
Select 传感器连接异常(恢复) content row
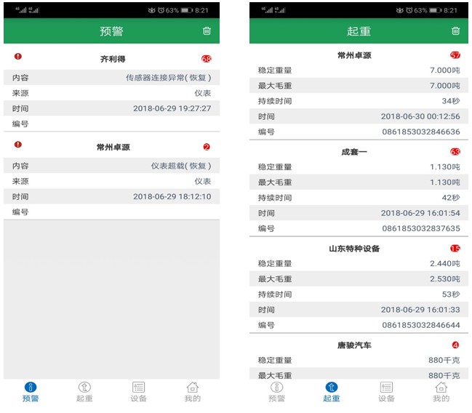111,78
